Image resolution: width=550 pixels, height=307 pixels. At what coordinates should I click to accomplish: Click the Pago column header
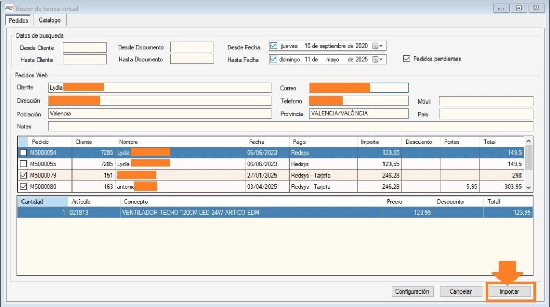coord(323,142)
